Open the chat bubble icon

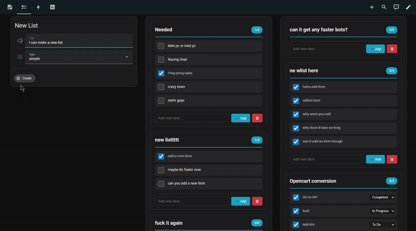pos(396,7)
